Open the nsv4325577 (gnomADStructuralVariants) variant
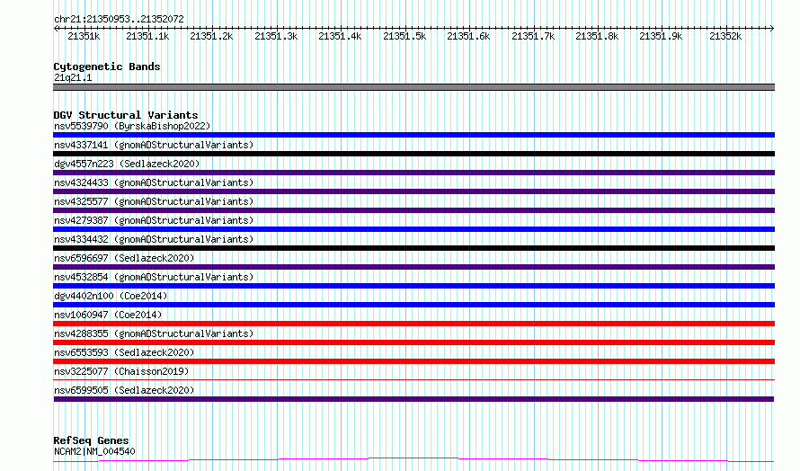The height and width of the screenshot is (471, 800). [x=154, y=201]
